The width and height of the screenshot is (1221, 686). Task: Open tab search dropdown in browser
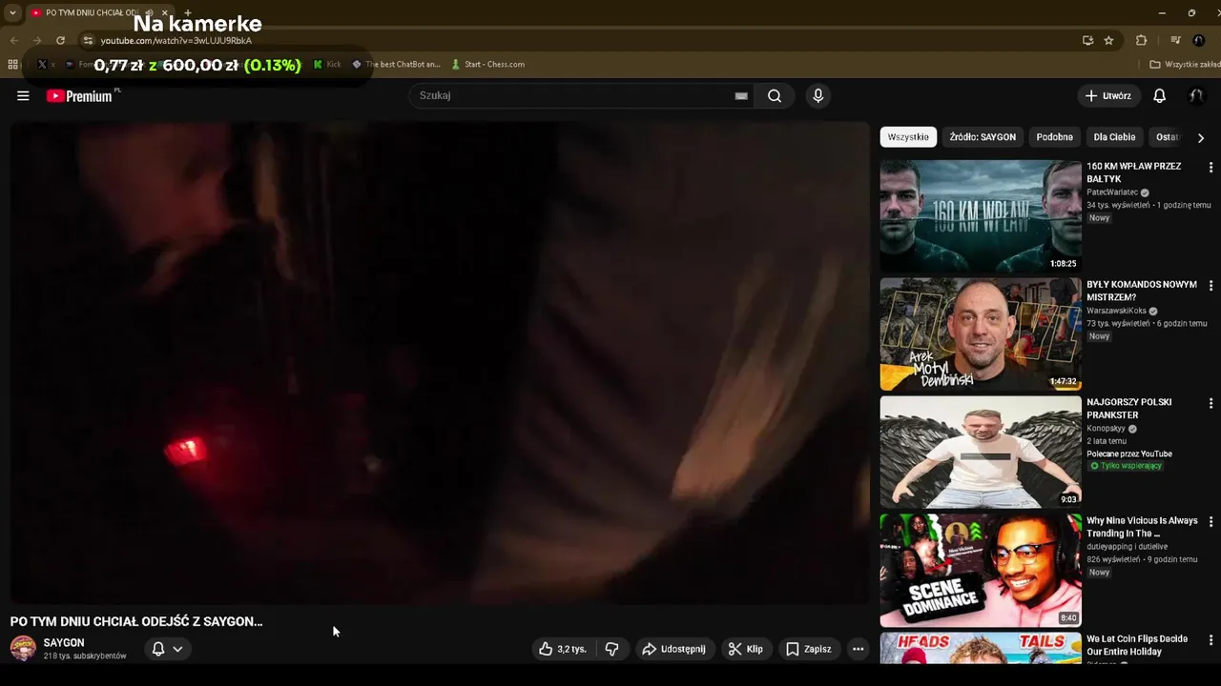[x=12, y=12]
